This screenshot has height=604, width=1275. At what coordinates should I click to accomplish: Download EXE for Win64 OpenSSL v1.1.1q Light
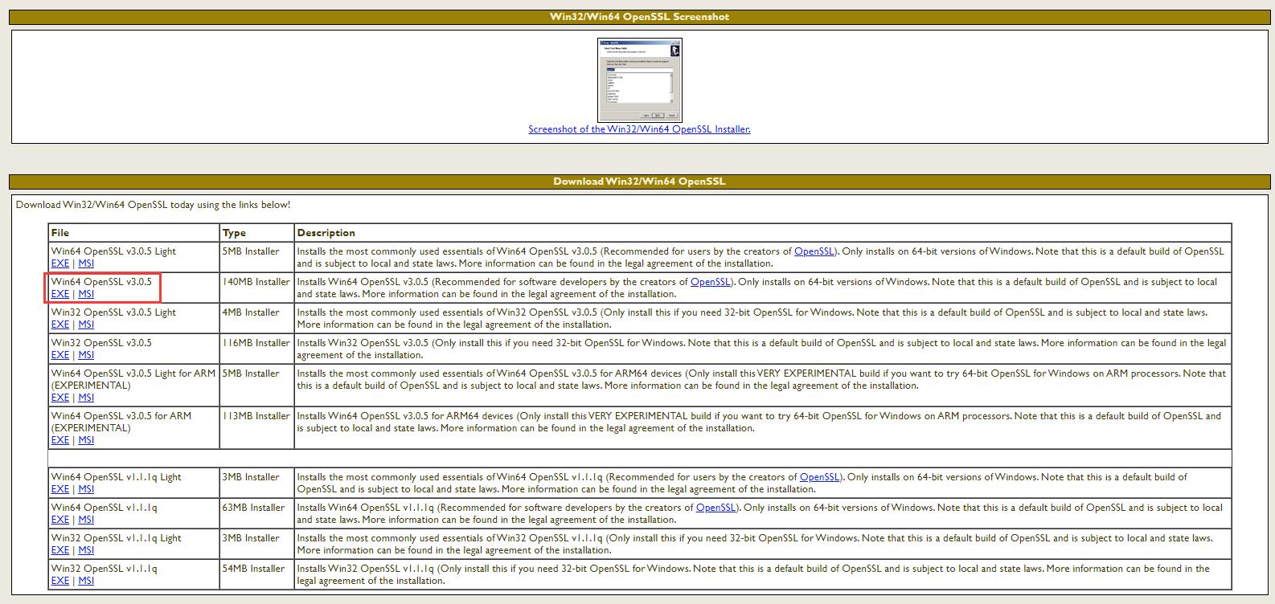59,489
